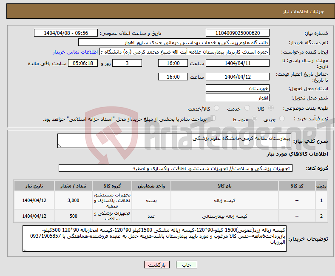The width and height of the screenshot is (335, 276).
Task: Click the resize handle of شرح کلی نیاز textarea
Action: click(60, 146)
